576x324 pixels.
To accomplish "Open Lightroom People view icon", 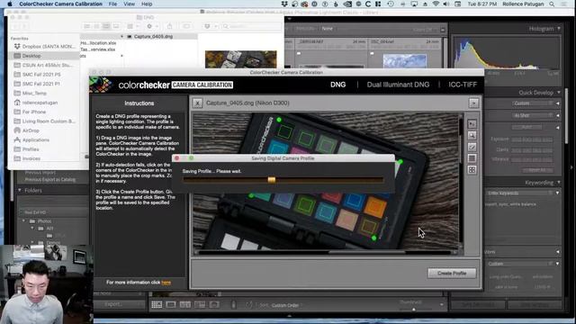I will click(214, 304).
